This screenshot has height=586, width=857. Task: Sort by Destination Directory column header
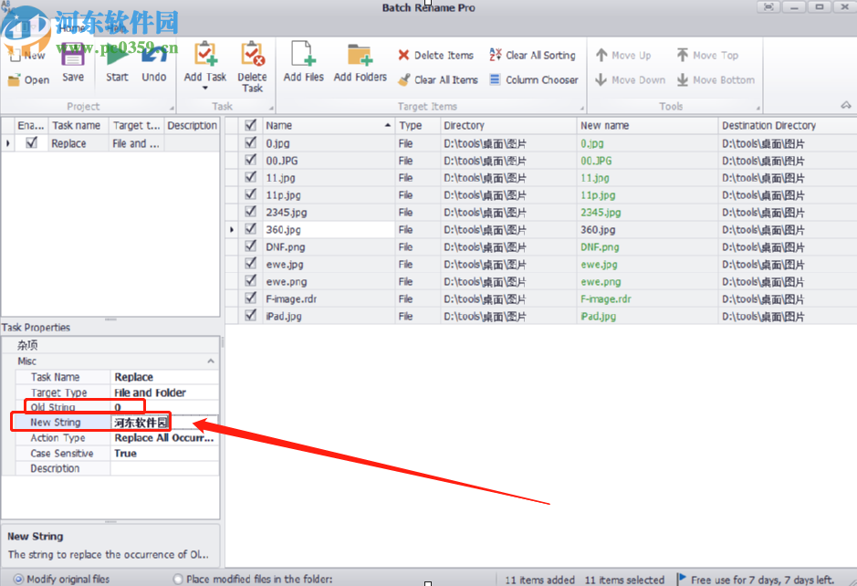tap(787, 125)
